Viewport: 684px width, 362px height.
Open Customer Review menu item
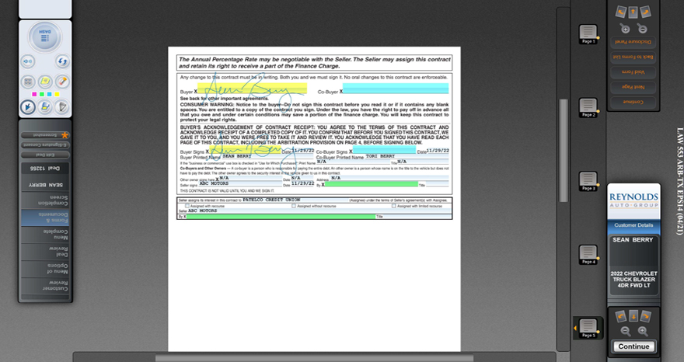(45, 286)
